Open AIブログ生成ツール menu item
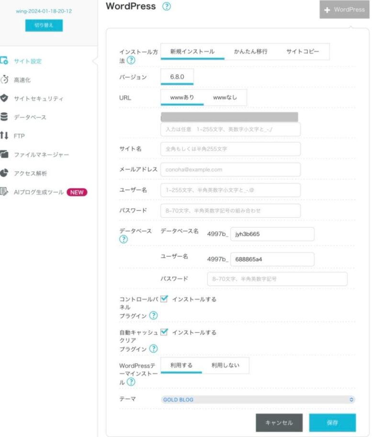The width and height of the screenshot is (383, 437). coord(39,192)
